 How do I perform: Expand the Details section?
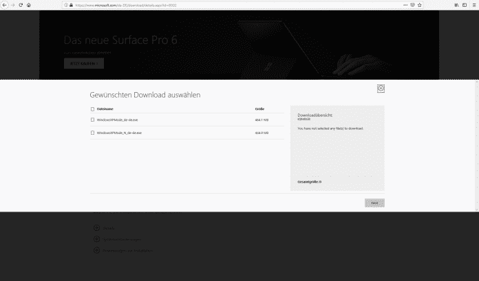point(96,228)
